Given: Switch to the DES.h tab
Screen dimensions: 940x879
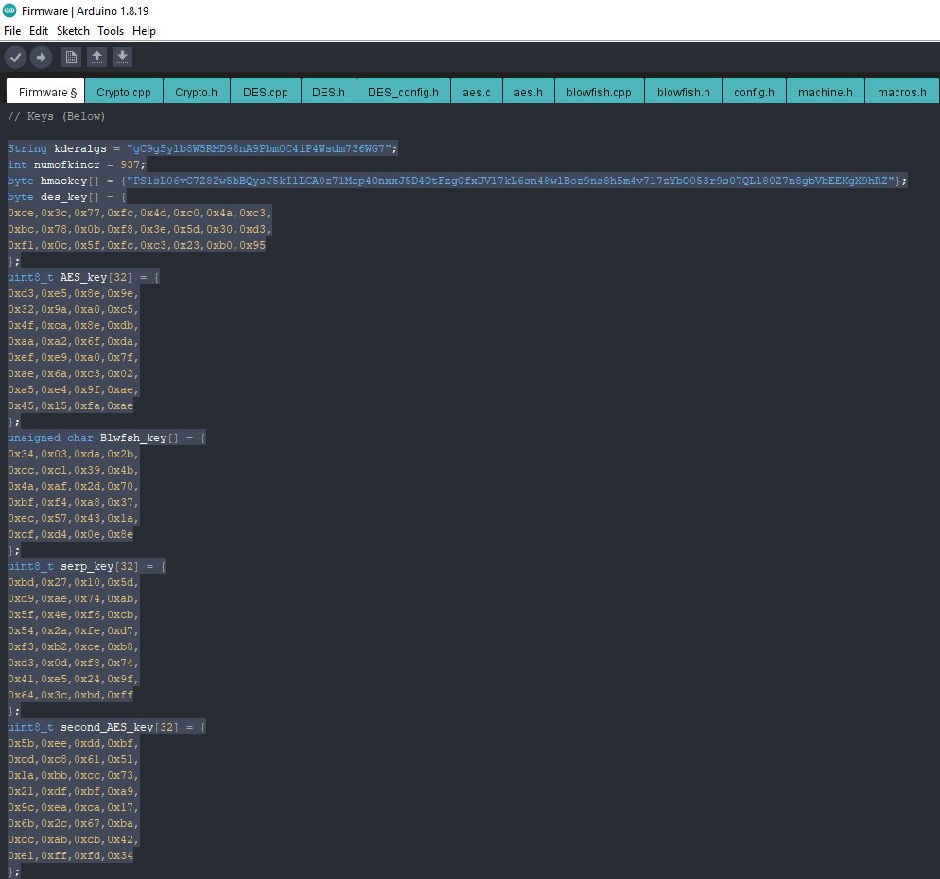Looking at the screenshot, I should (x=328, y=91).
